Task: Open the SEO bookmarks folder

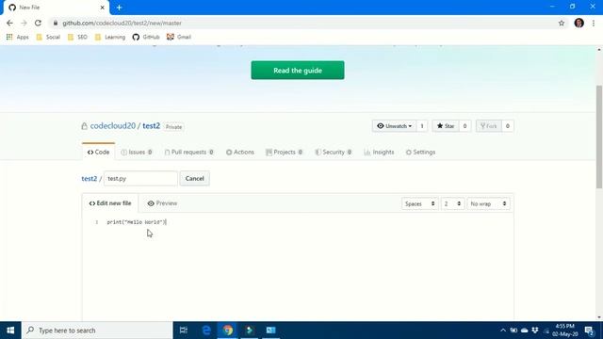Action: coord(77,37)
